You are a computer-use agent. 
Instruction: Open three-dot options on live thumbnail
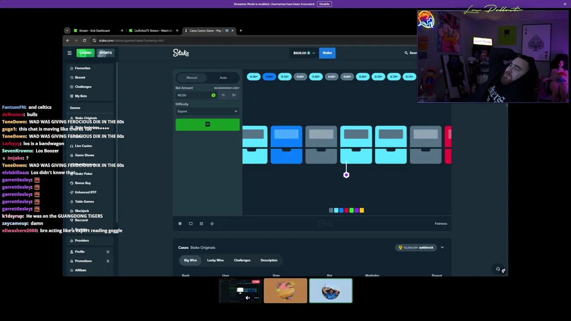(257, 298)
